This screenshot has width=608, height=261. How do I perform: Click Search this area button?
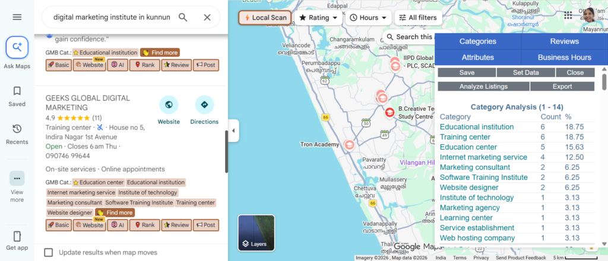click(x=409, y=37)
